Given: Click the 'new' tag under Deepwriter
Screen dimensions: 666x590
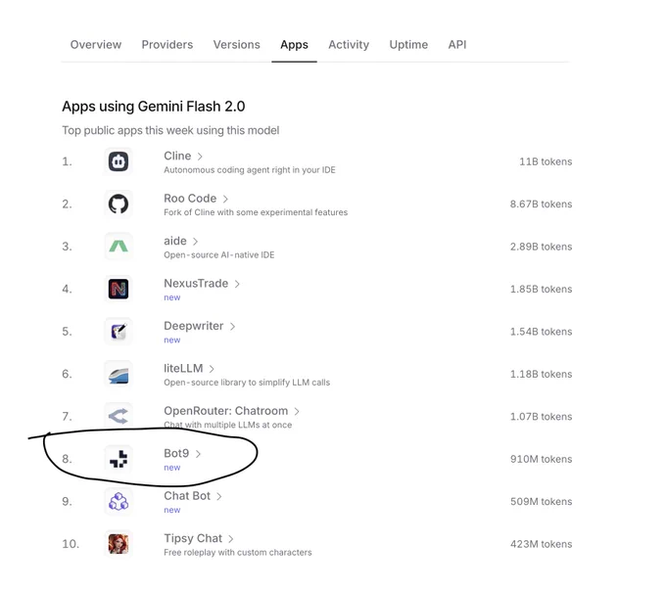Looking at the screenshot, I should pyautogui.click(x=172, y=340).
